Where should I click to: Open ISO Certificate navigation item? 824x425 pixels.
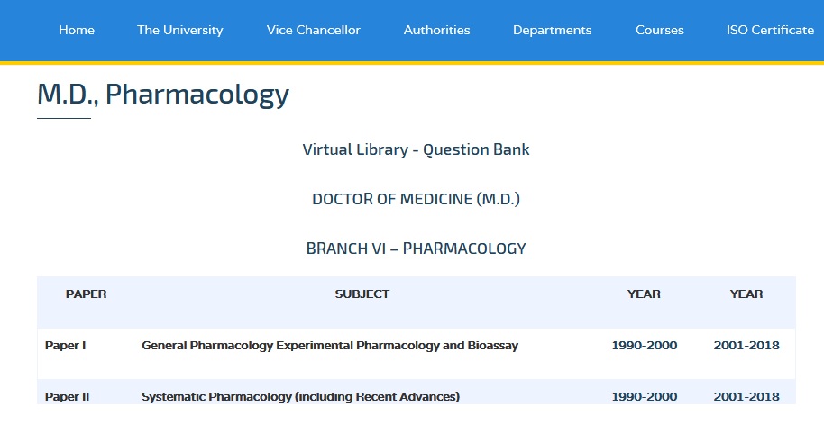(771, 30)
